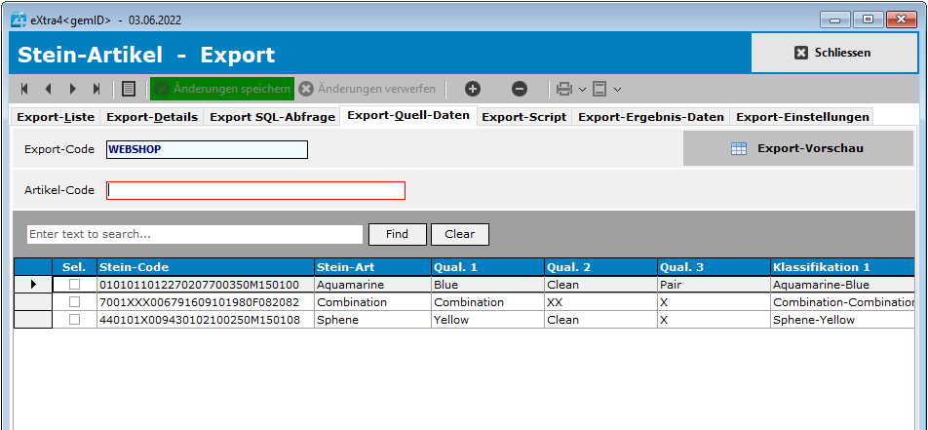The height and width of the screenshot is (430, 928).
Task: Click the Yellow cell in Qual. 1
Action: (487, 321)
